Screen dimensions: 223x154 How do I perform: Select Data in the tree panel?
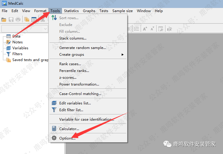[16, 36]
